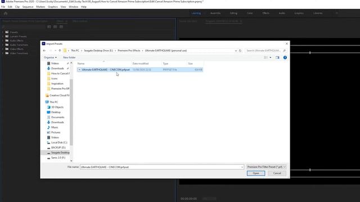Go back in Import Presets dialog
The image size is (360, 202).
(x=44, y=50)
